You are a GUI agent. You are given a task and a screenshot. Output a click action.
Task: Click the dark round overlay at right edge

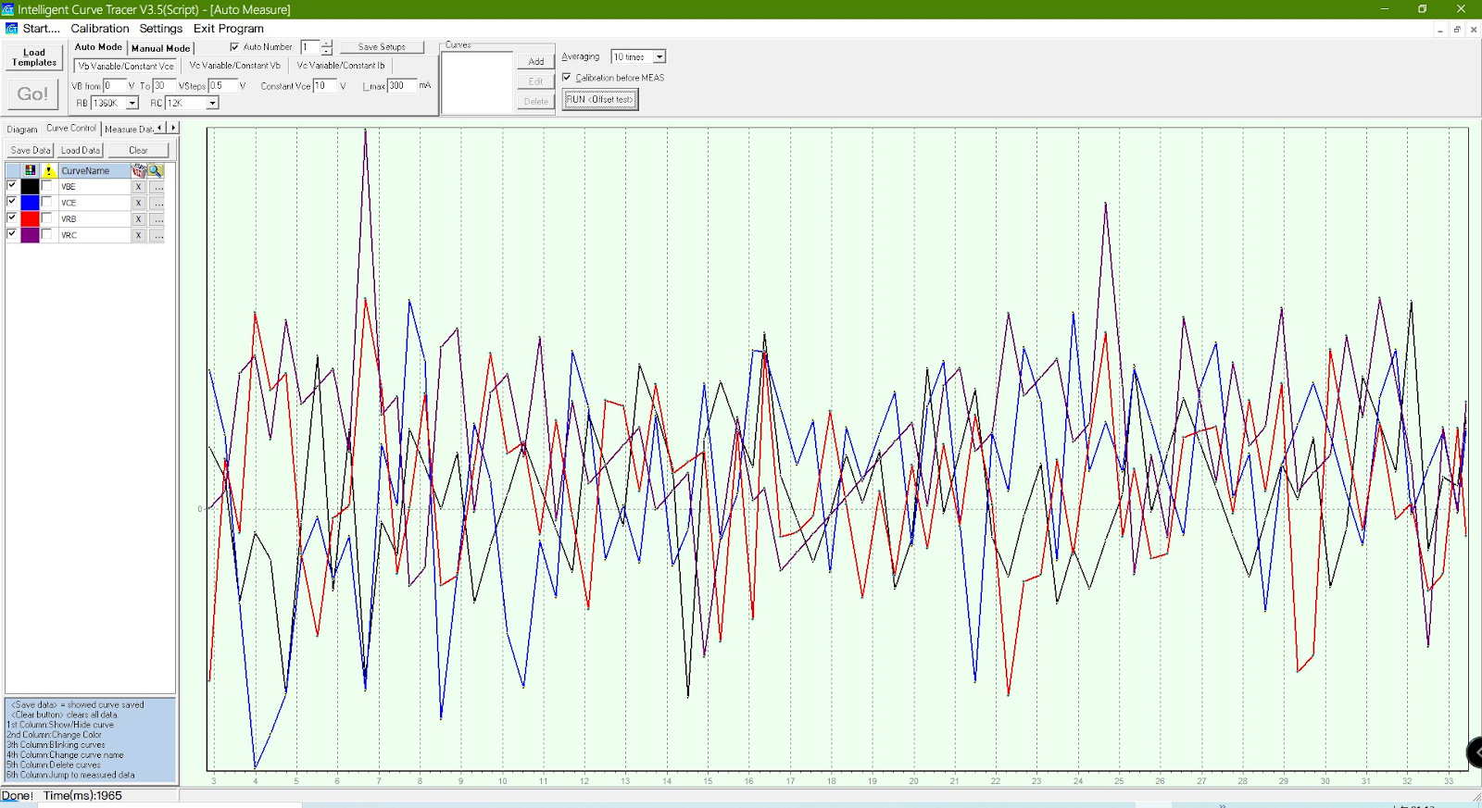click(1475, 752)
